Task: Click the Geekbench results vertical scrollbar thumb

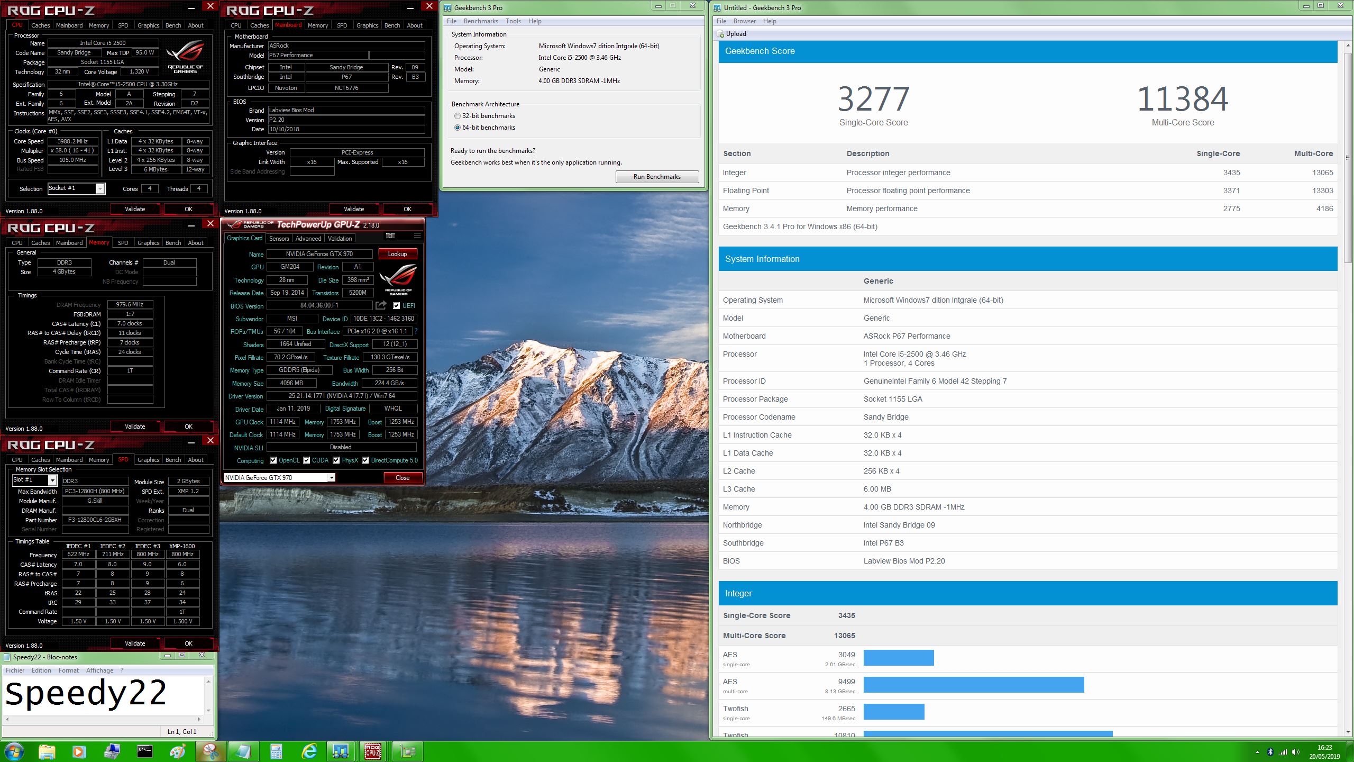Action: coord(1348,158)
